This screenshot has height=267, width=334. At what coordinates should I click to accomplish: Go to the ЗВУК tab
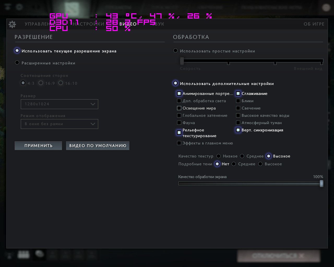click(158, 24)
